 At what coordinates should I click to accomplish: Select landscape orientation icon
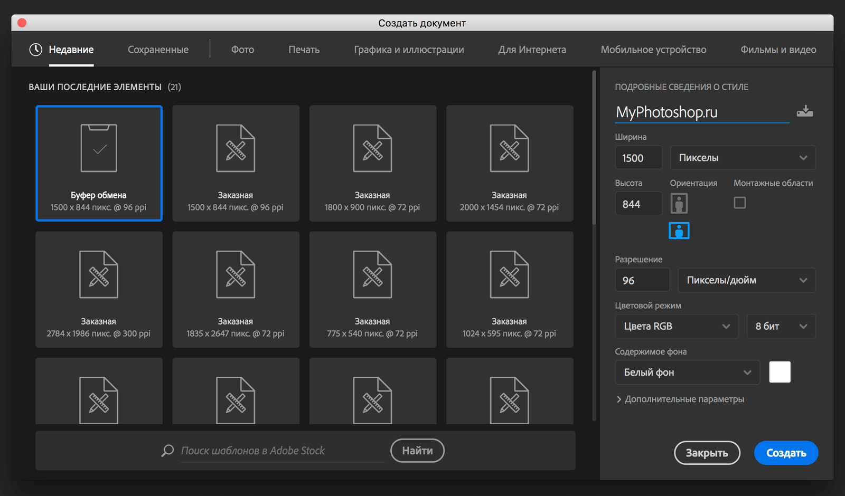coord(679,231)
